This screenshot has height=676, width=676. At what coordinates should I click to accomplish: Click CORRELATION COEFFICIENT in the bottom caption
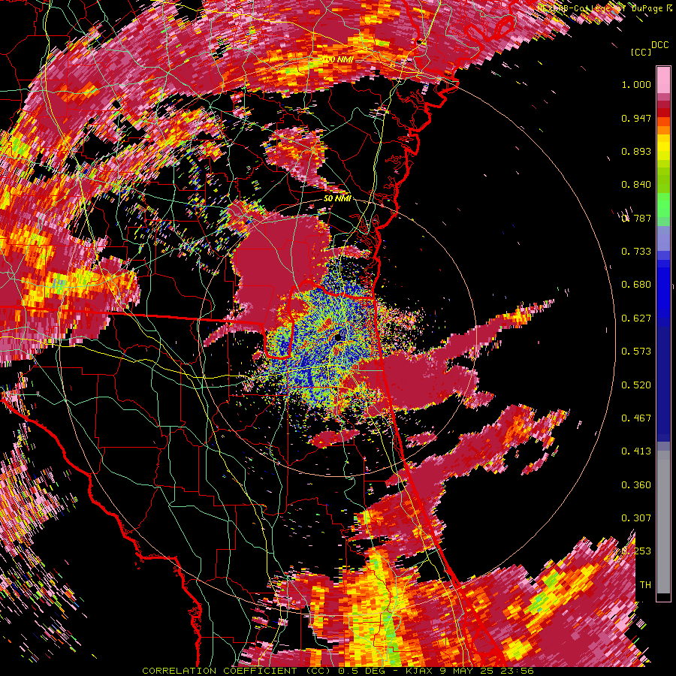coord(219,671)
